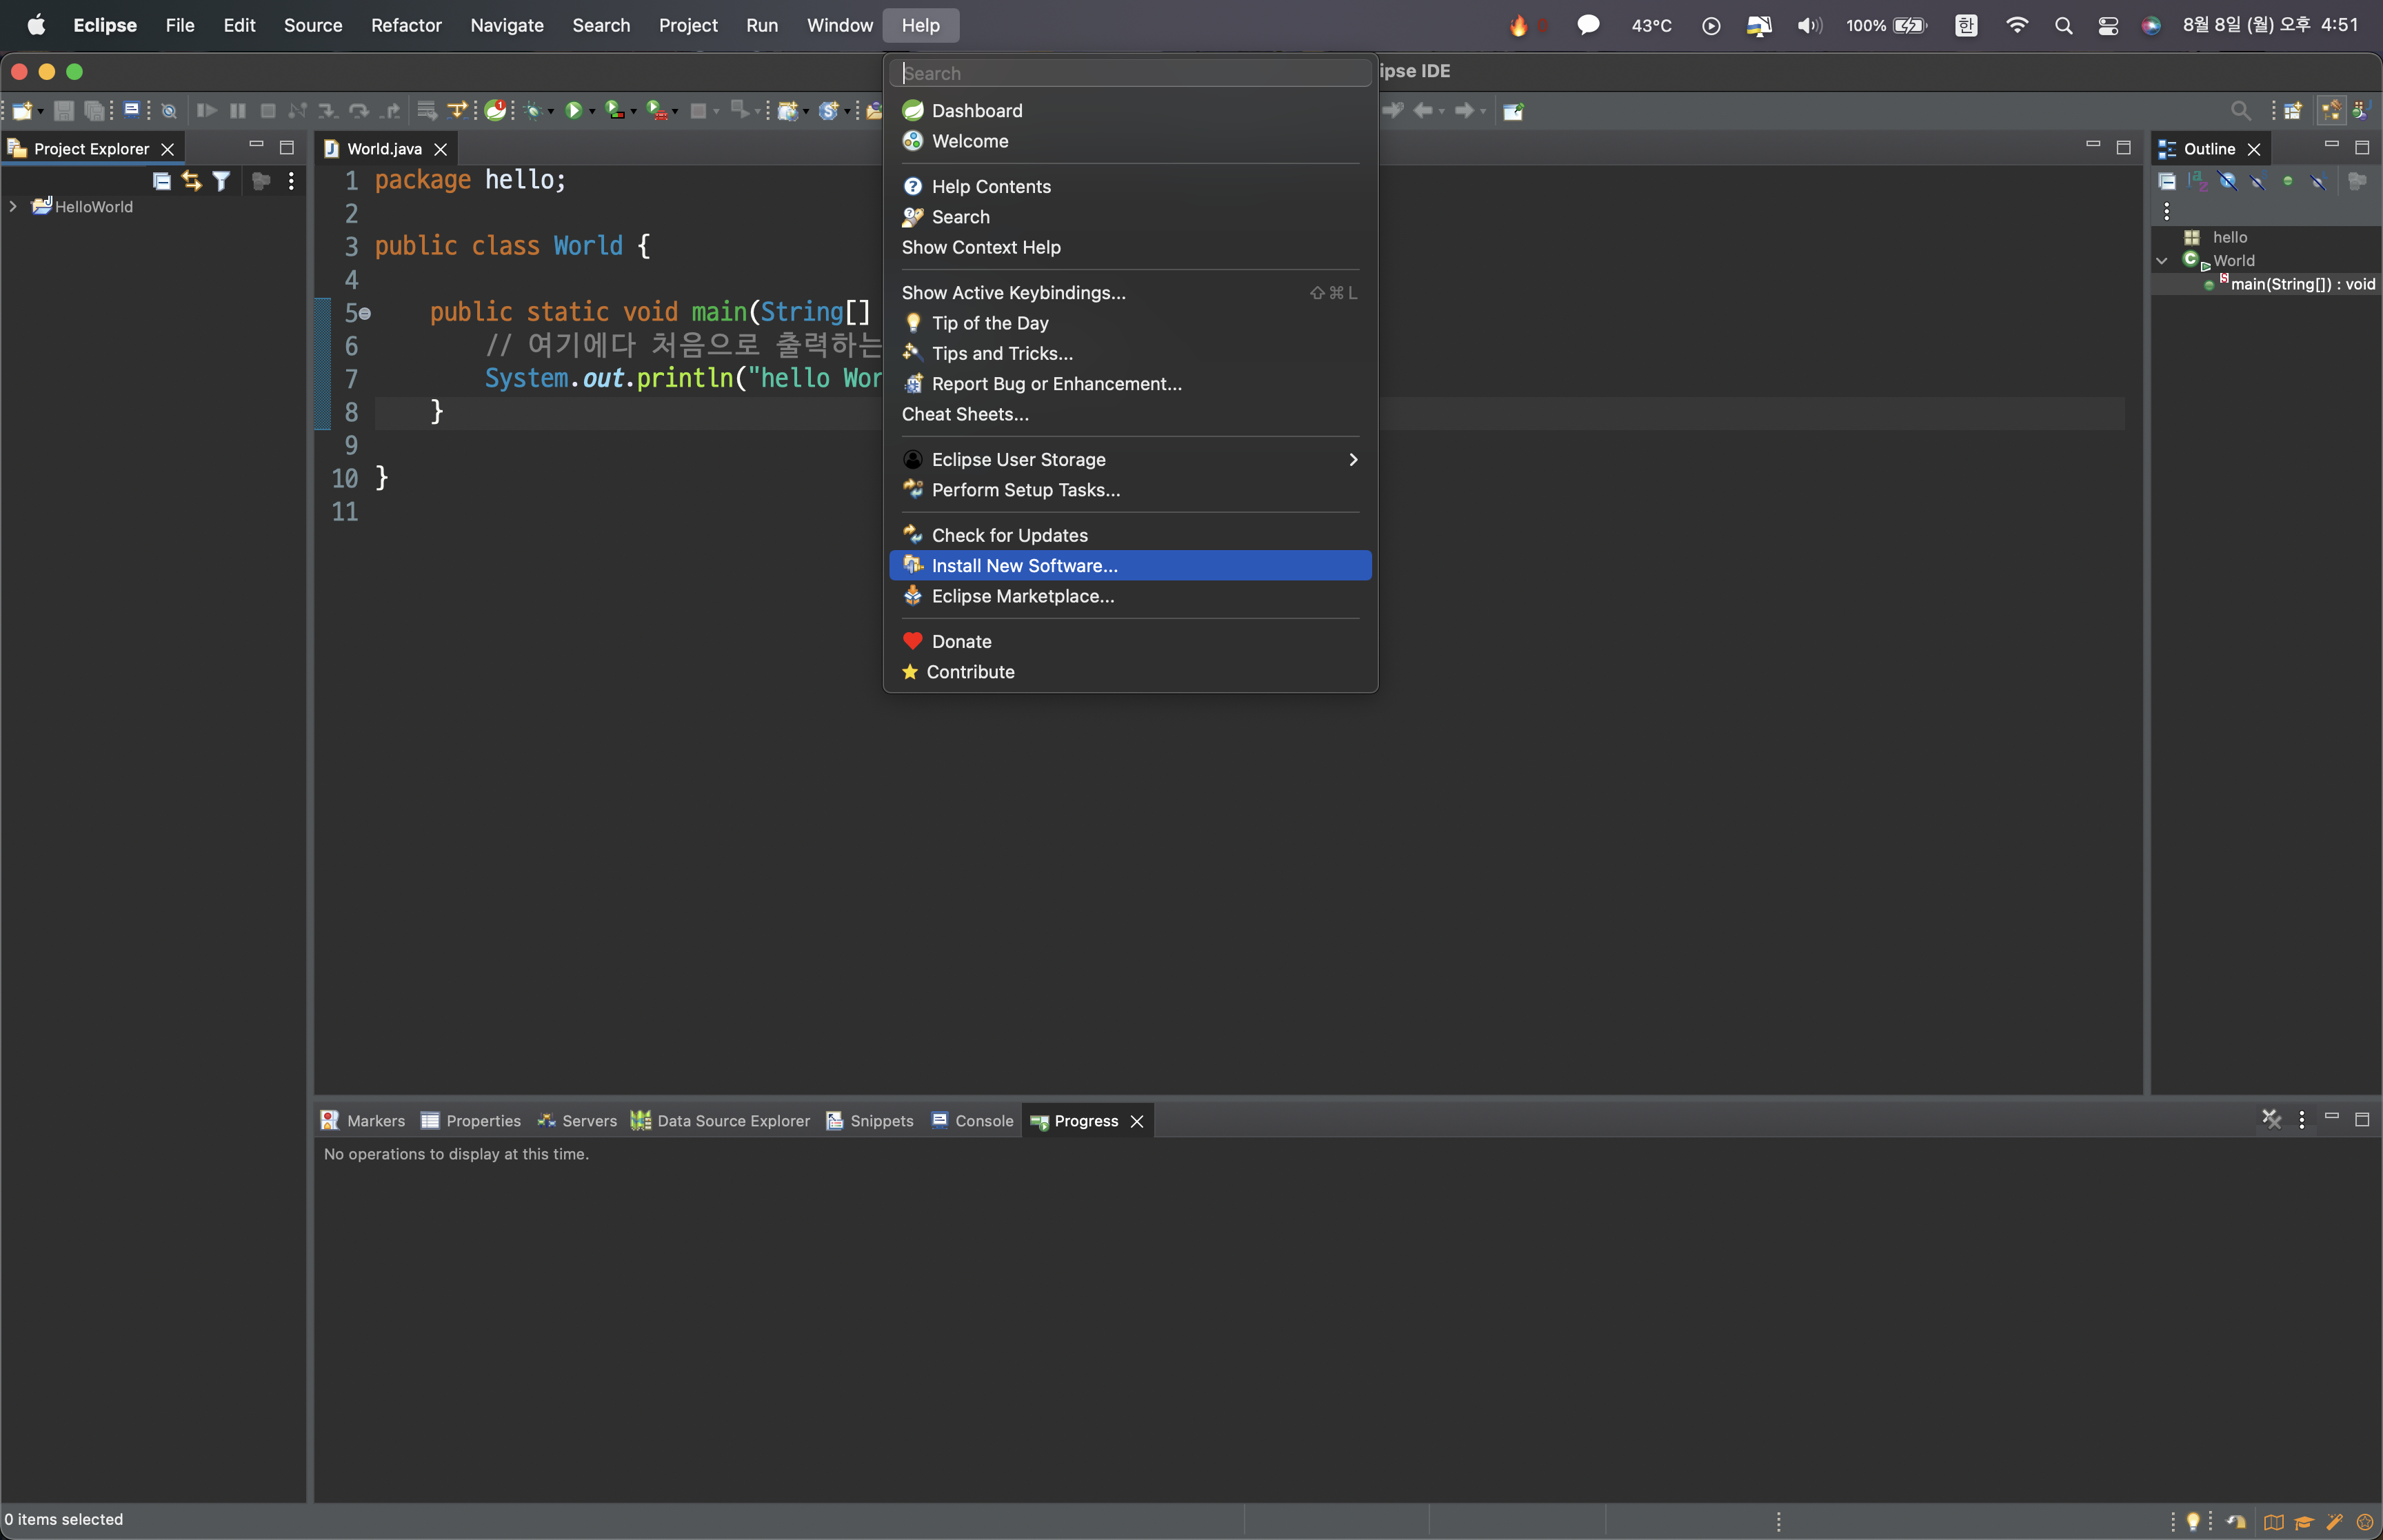This screenshot has width=2383, height=1540.
Task: Open the Spring Boot Dashboard toolbar icon
Action: point(495,111)
